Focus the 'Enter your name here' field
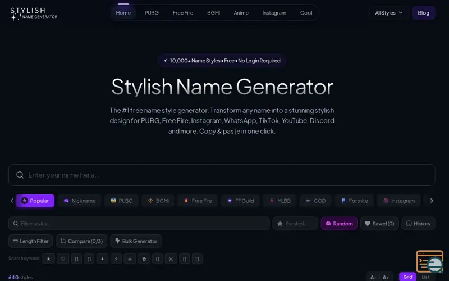This screenshot has width=449, height=281. (x=222, y=175)
